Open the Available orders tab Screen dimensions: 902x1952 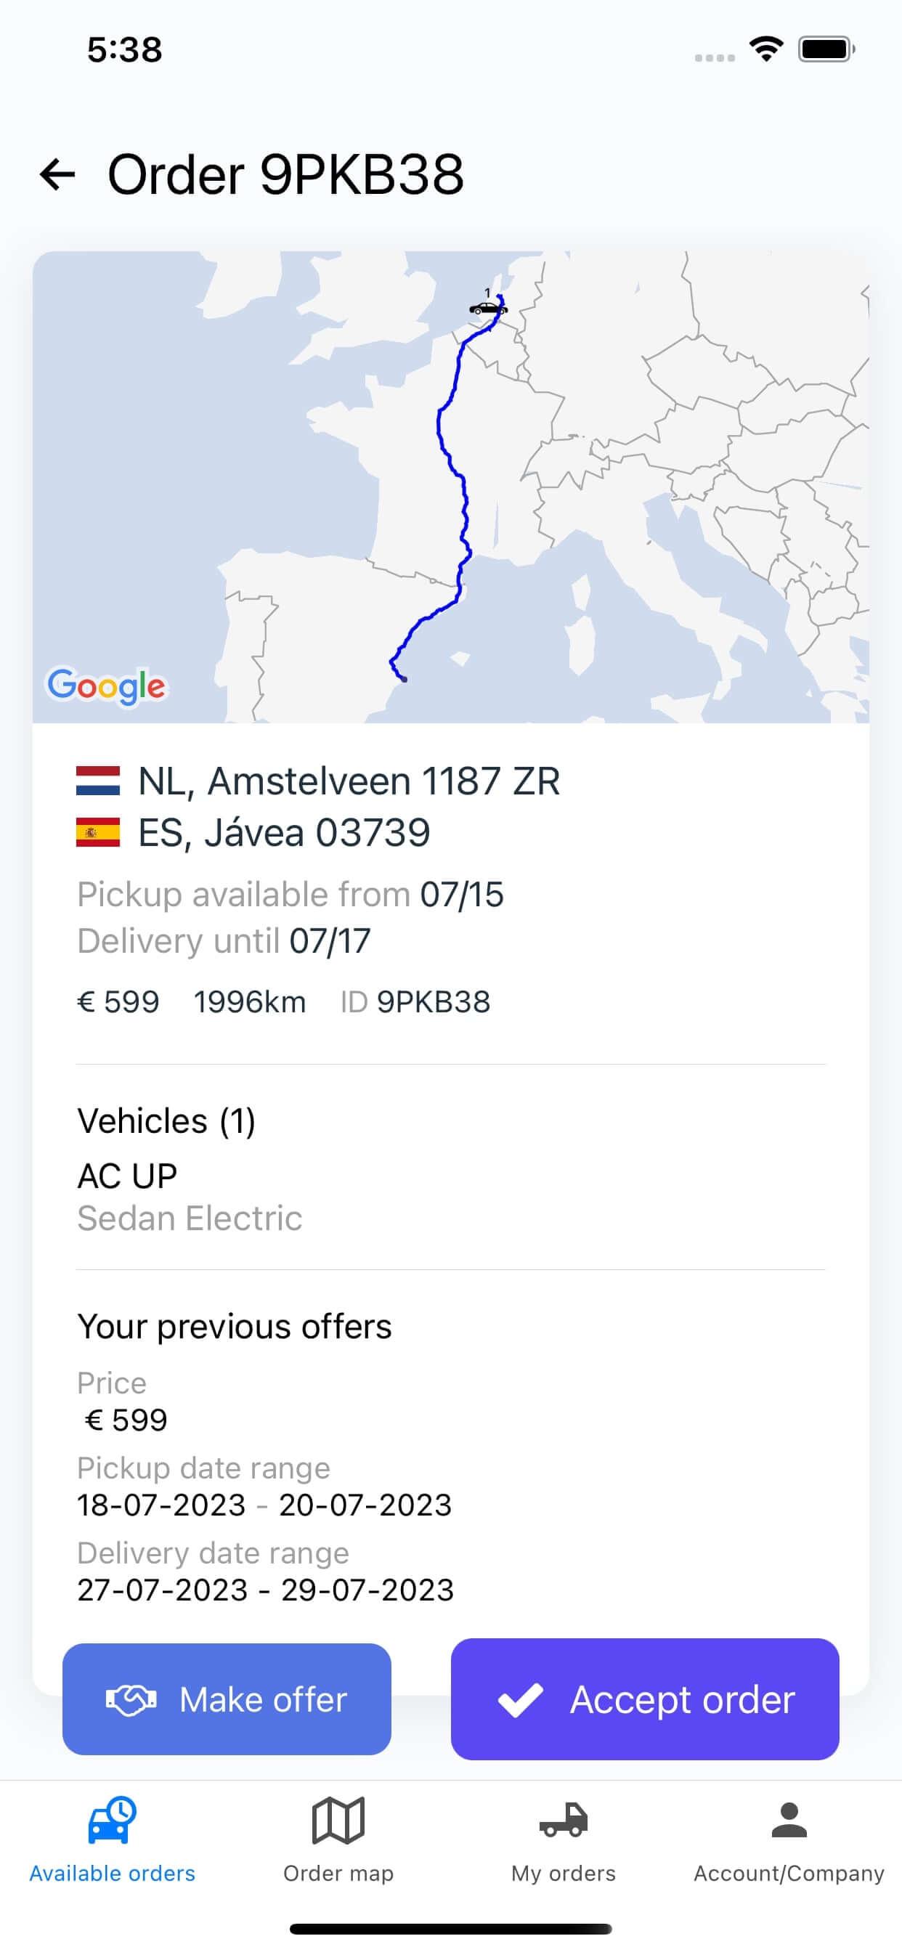112,1838
